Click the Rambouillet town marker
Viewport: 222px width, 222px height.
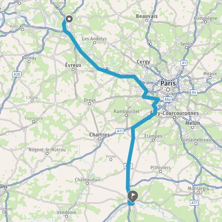click(126, 115)
